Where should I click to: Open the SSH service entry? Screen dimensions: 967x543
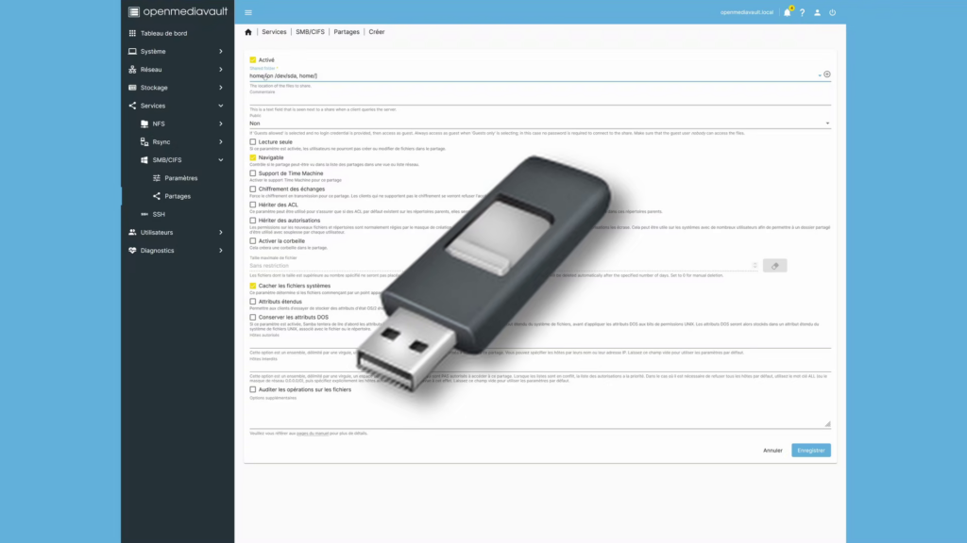coord(159,214)
